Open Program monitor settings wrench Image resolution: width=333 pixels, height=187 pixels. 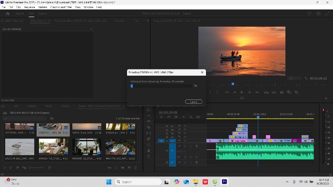coord(306,78)
